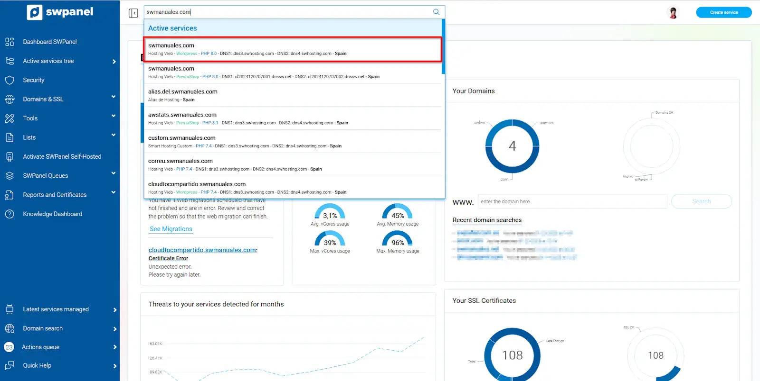Click the Create service button
Screen dimensions: 760x381
point(724,12)
